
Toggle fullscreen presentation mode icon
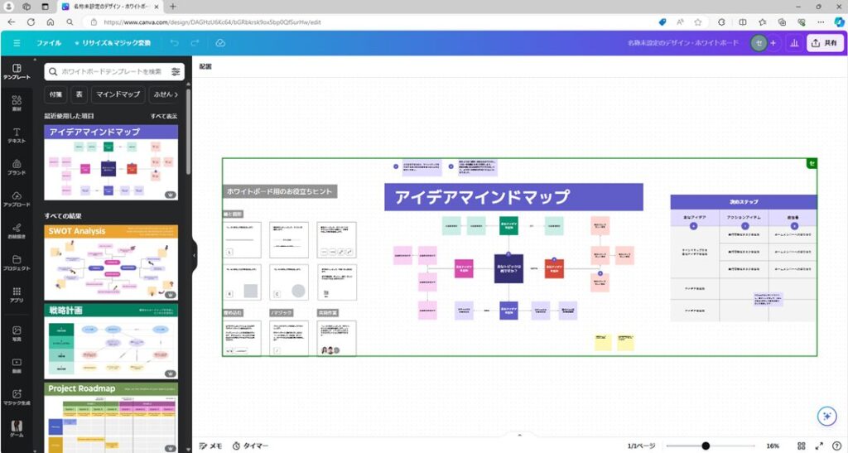pos(819,446)
